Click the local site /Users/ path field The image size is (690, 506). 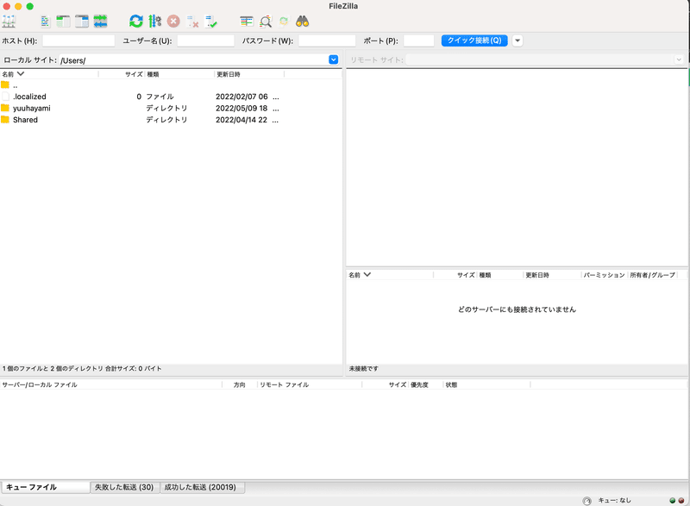coord(193,60)
